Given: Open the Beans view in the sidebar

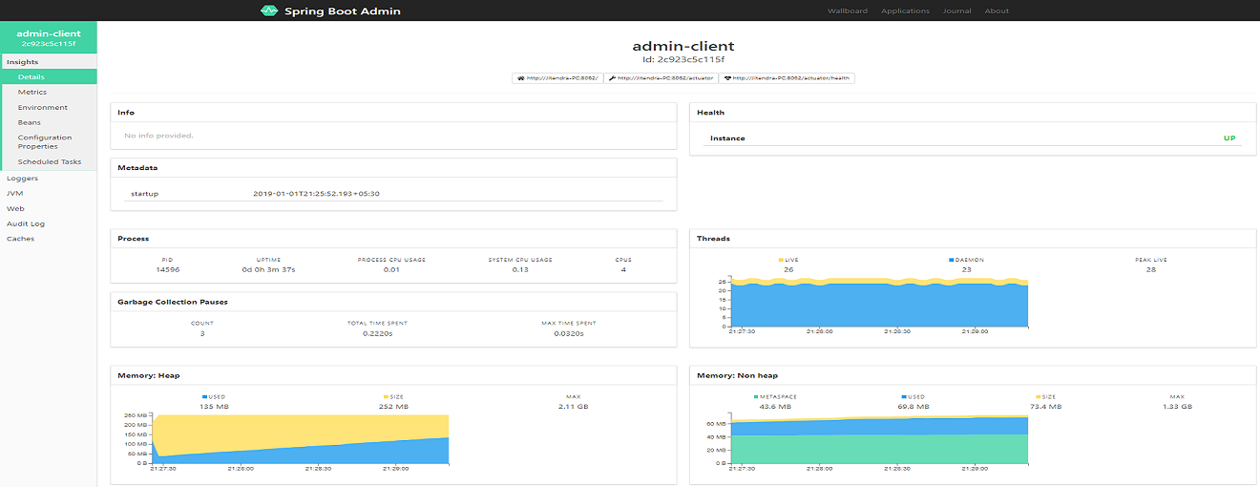Looking at the screenshot, I should pos(30,122).
